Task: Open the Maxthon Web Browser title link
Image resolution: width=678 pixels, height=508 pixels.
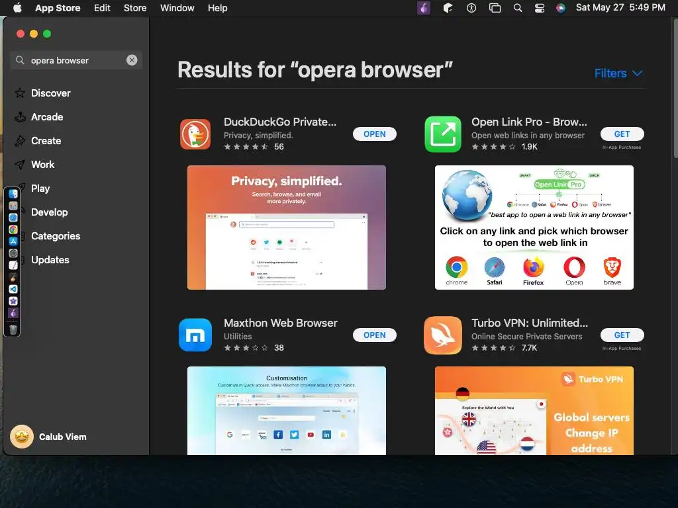Action: [280, 323]
